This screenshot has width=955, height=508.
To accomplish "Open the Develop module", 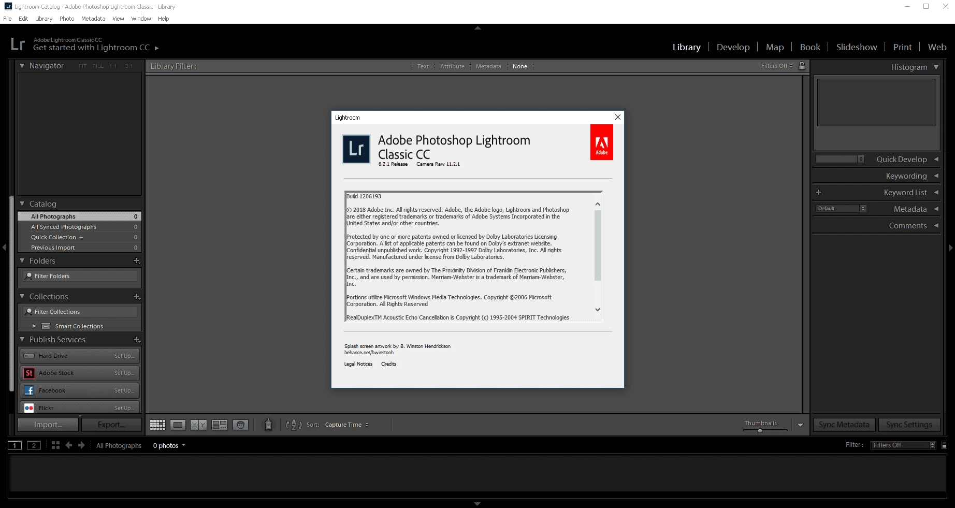I will (733, 47).
